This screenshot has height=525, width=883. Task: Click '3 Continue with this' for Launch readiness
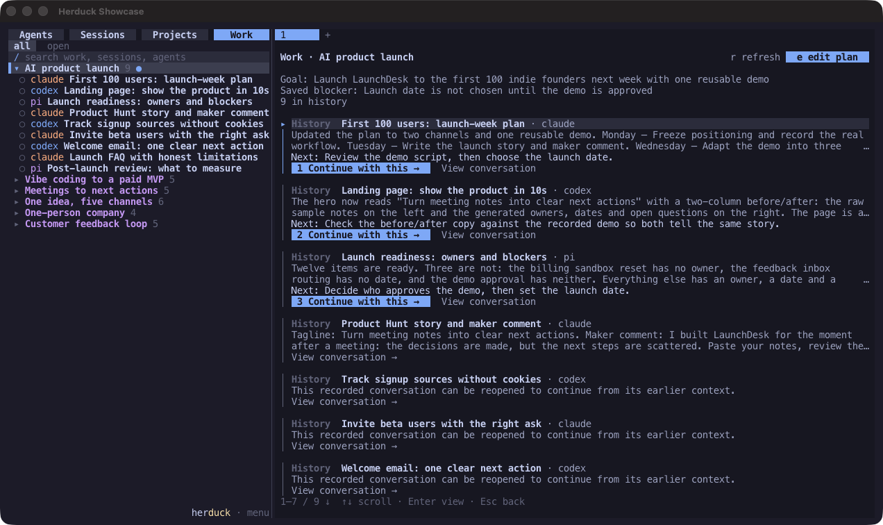tap(361, 301)
